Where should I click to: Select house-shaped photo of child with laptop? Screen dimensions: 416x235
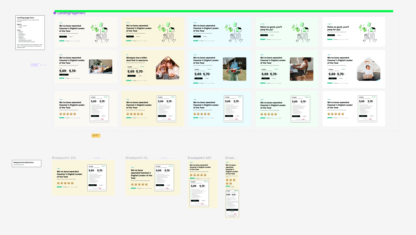pos(369,69)
